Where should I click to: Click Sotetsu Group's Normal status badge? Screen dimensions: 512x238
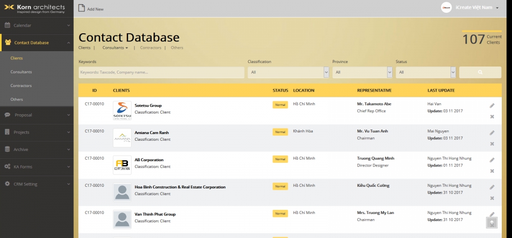[280, 105]
